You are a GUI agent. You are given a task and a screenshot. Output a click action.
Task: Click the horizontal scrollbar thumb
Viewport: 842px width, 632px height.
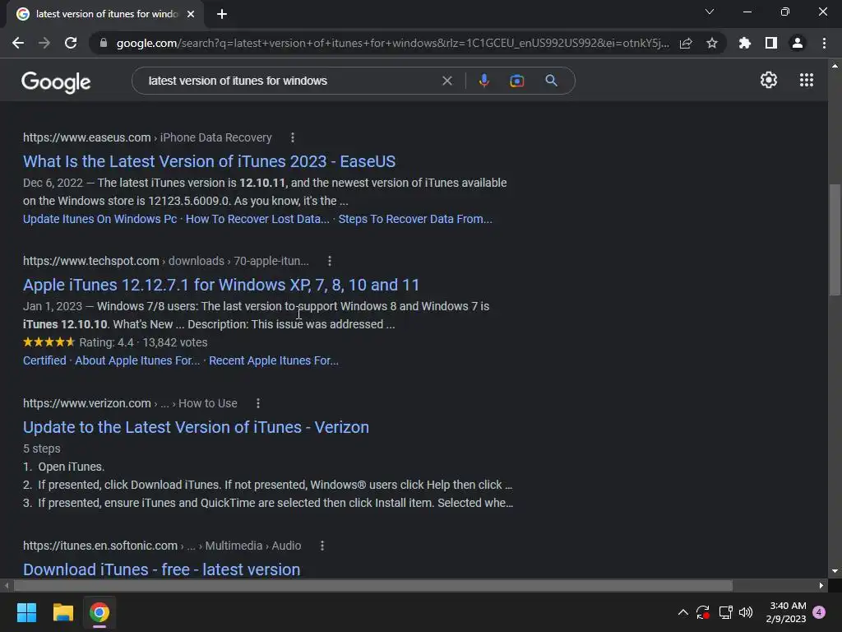[373, 585]
